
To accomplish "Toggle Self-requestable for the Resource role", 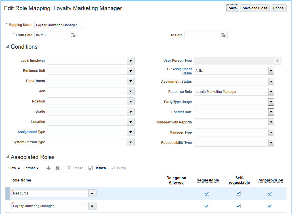I will pos(238,193).
